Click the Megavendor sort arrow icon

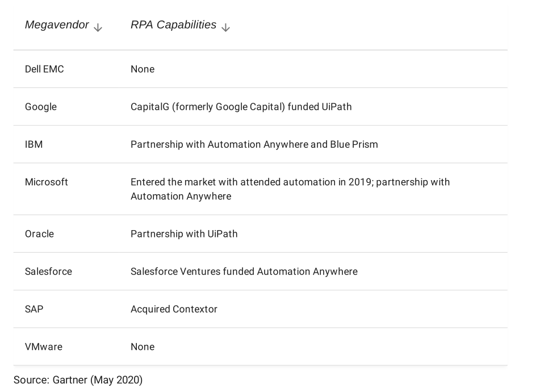tap(98, 27)
